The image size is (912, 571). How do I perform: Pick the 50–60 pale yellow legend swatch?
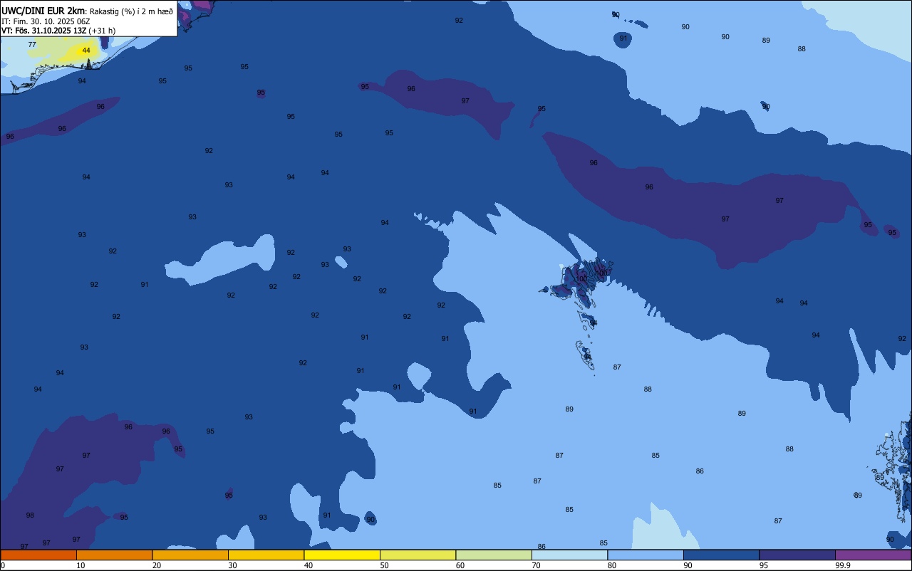click(x=418, y=555)
